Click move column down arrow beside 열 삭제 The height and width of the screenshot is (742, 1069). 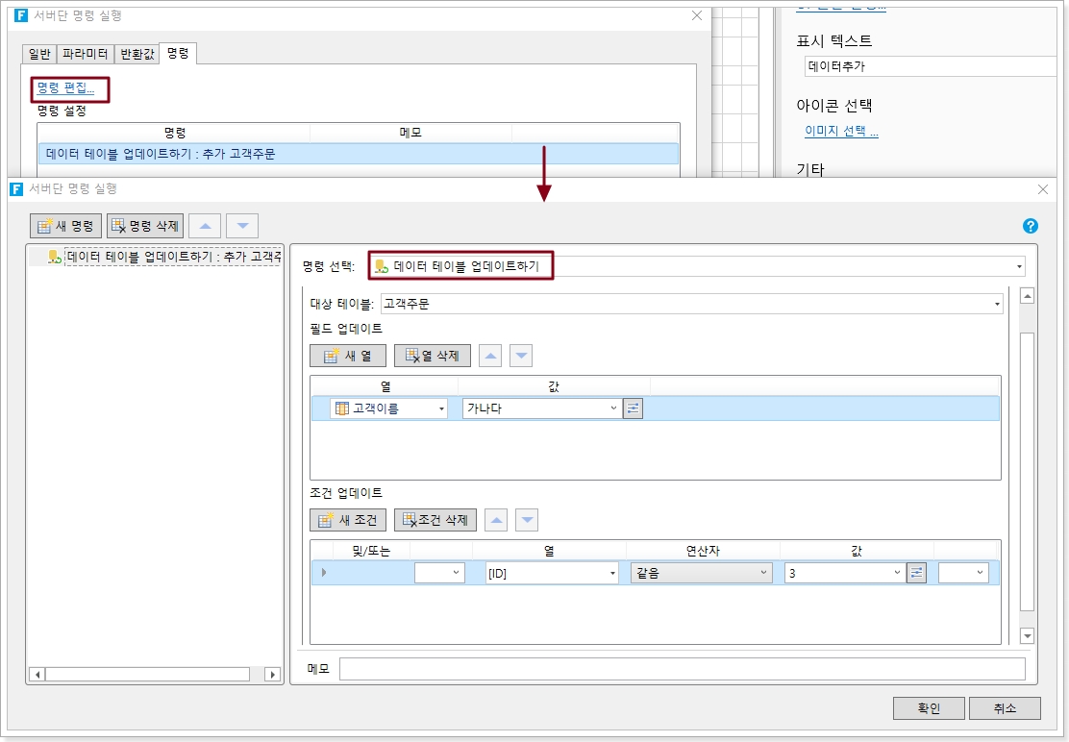pos(521,356)
